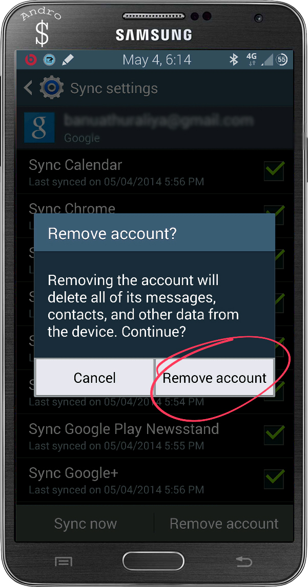Tap the Bluetooth status bar icon
The height and width of the screenshot is (587, 308).
click(x=234, y=59)
